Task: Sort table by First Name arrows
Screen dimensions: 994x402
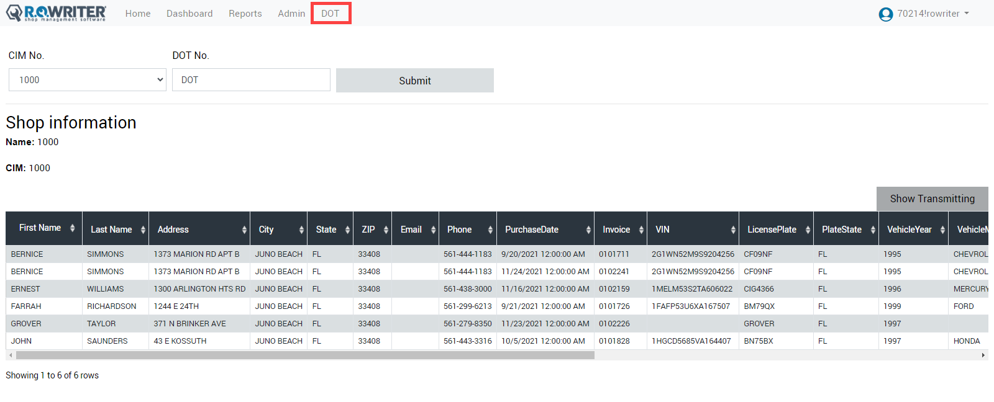Action: coord(73,228)
